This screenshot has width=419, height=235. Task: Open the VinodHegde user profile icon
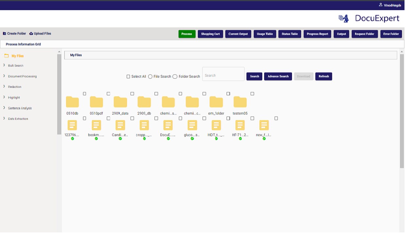pos(381,5)
